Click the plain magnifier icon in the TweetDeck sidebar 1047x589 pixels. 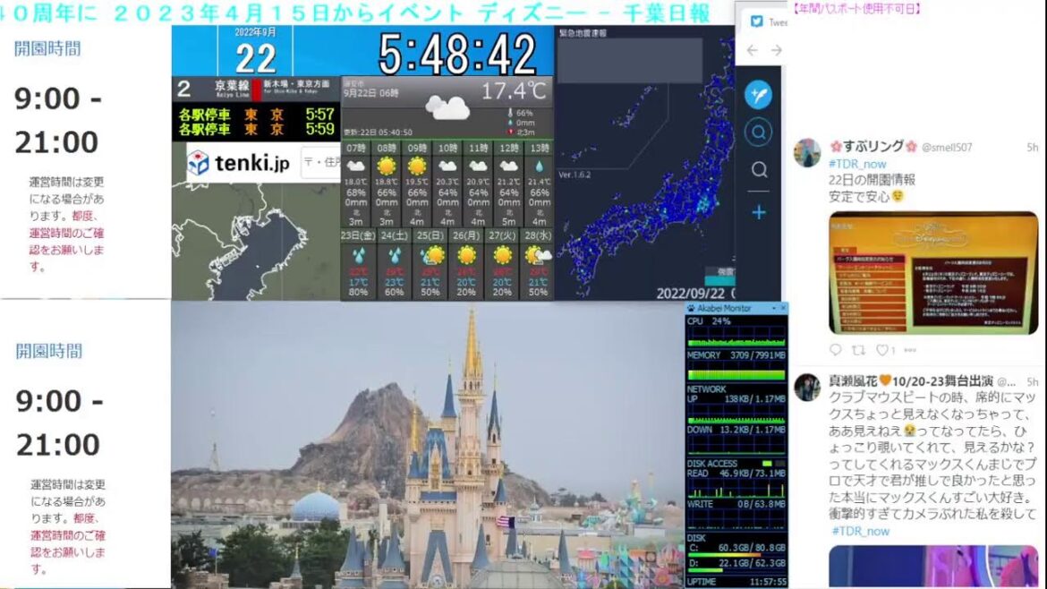[759, 169]
